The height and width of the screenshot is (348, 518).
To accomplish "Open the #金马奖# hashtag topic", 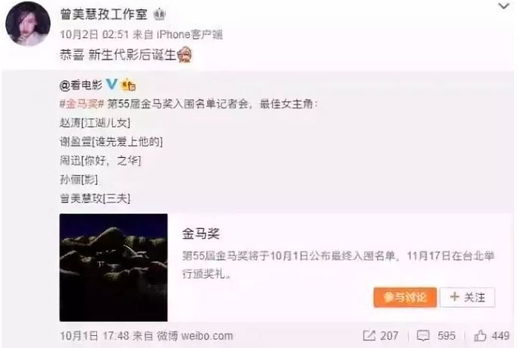I will click(x=83, y=104).
